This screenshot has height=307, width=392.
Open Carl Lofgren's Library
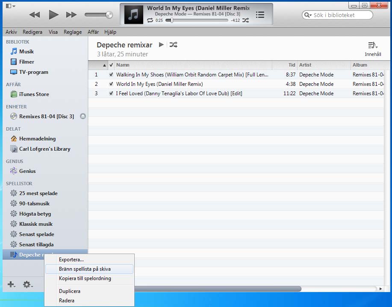[x=45, y=149]
